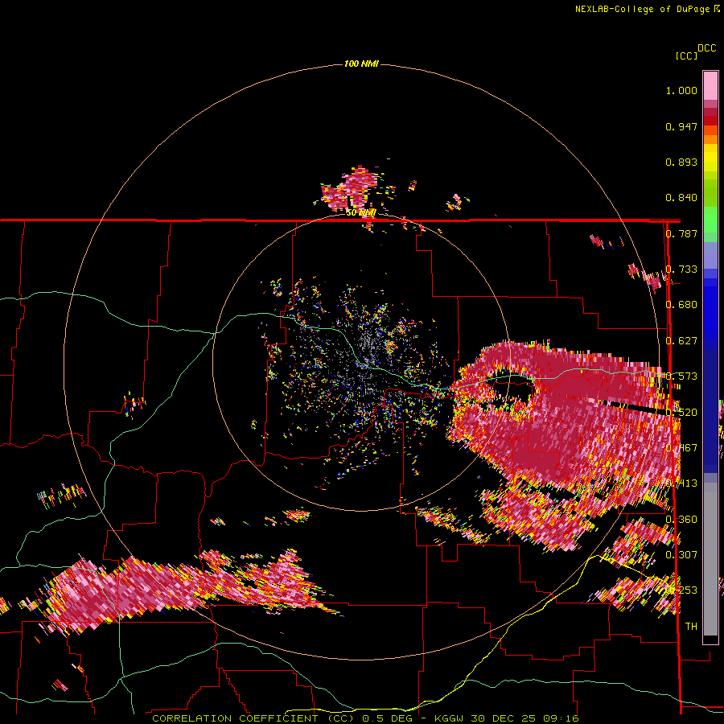This screenshot has height=724, width=724.
Task: Click the [CC] units label
Action: [686, 56]
